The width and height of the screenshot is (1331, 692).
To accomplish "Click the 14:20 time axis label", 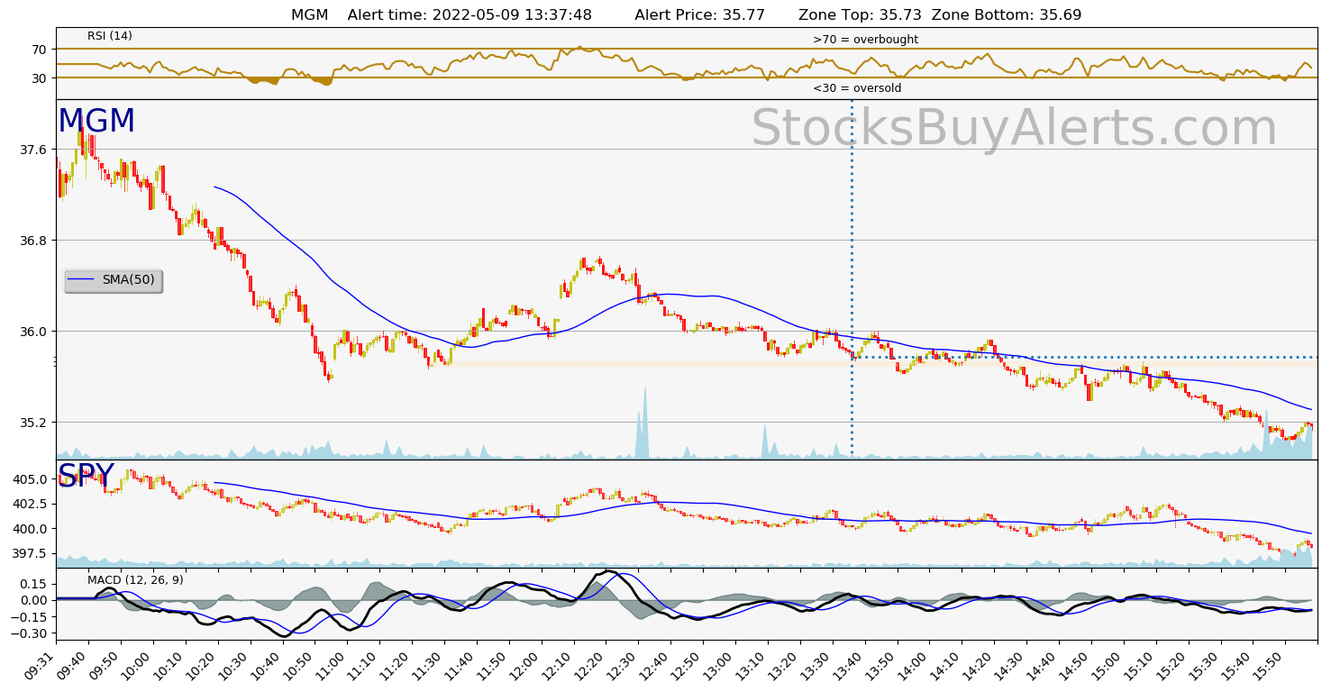I will [980, 665].
